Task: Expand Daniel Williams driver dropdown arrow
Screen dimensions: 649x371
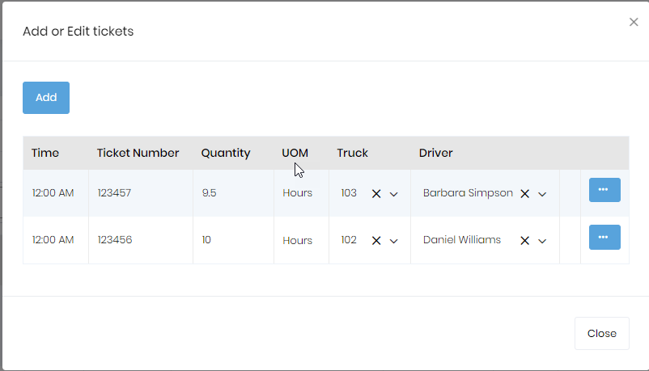Action: [x=543, y=241]
